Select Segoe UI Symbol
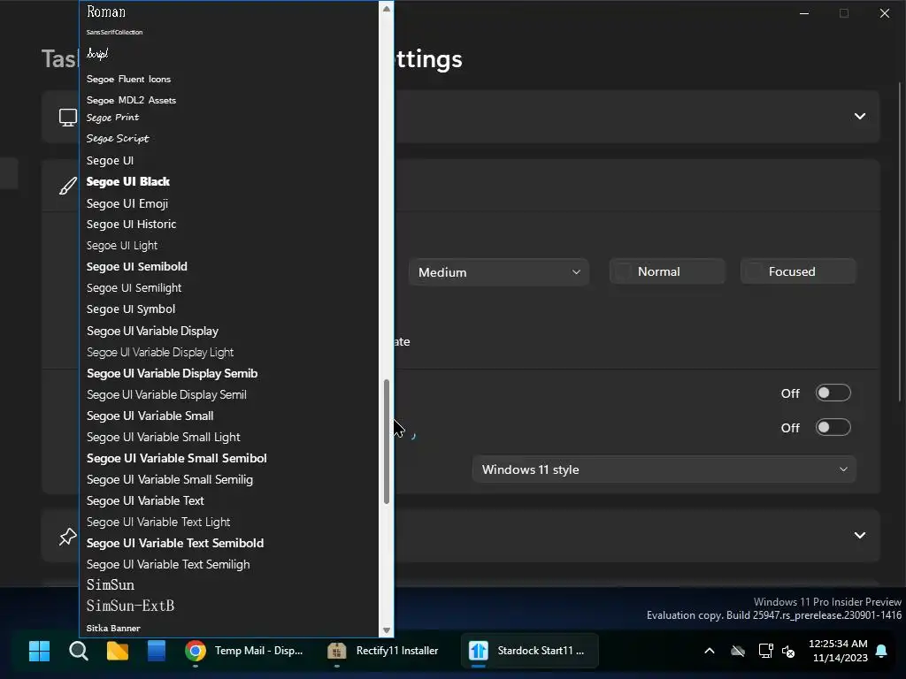 229,309
